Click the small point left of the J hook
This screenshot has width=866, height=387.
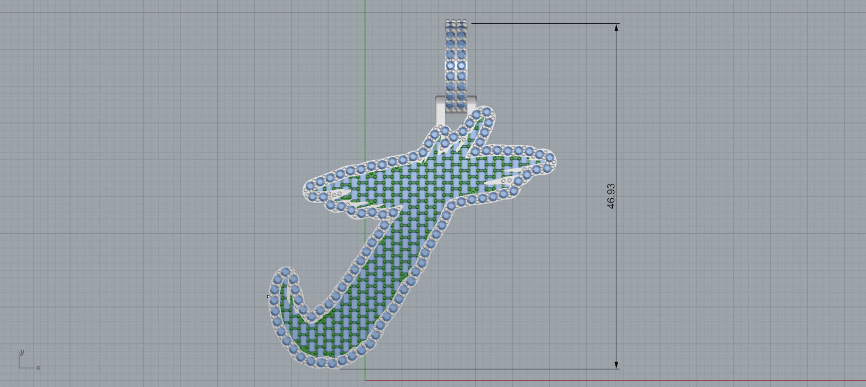click(268, 296)
